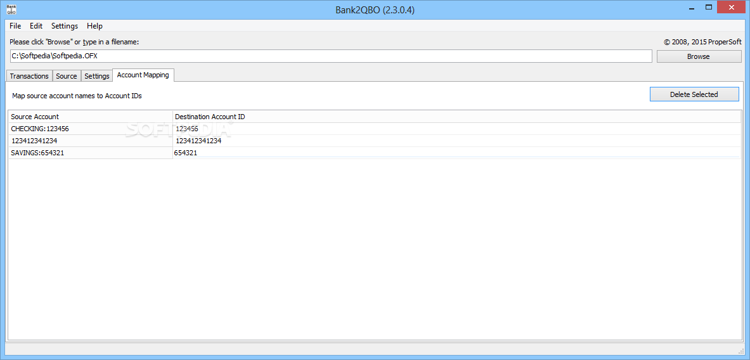Switch to the Source tab
The image size is (750, 360).
pyautogui.click(x=67, y=76)
